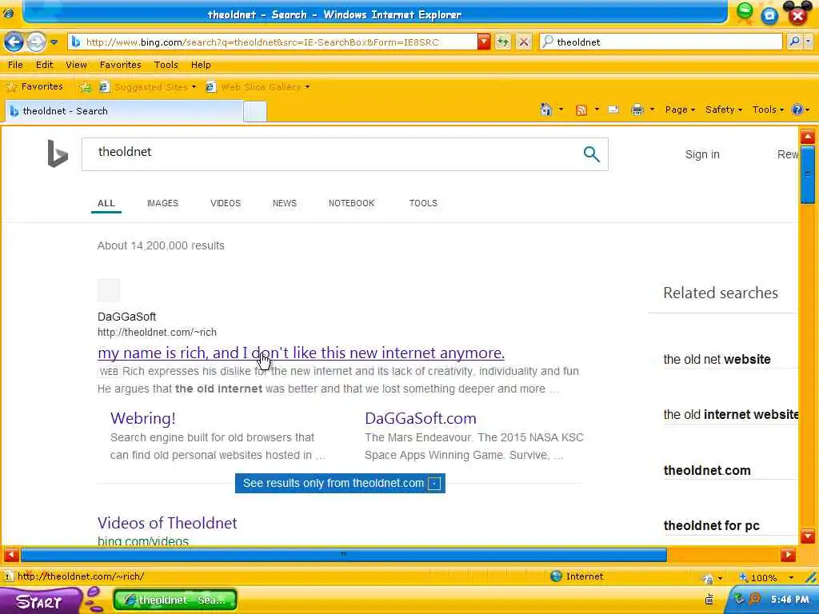This screenshot has width=819, height=614.
Task: Stop loading with the red X icon
Action: pyautogui.click(x=523, y=42)
